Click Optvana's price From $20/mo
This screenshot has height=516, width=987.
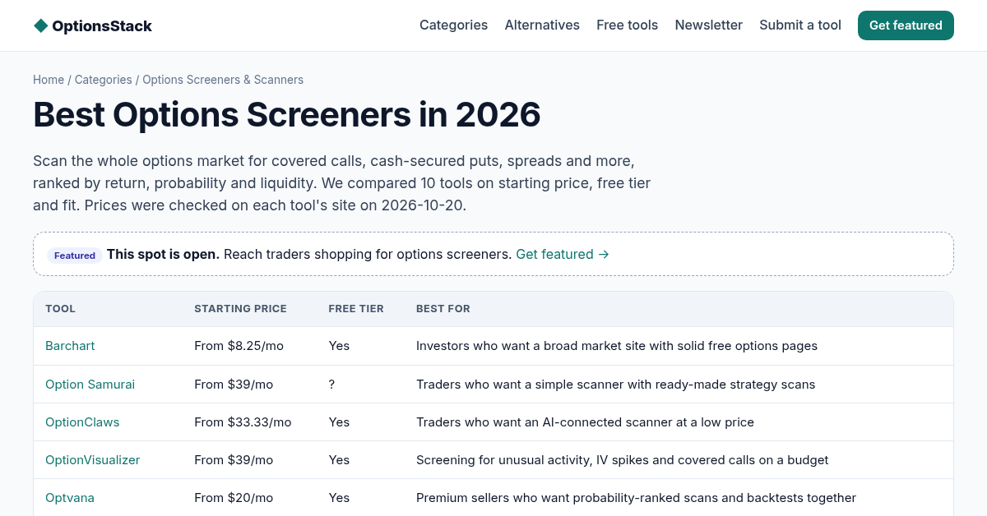click(x=234, y=498)
